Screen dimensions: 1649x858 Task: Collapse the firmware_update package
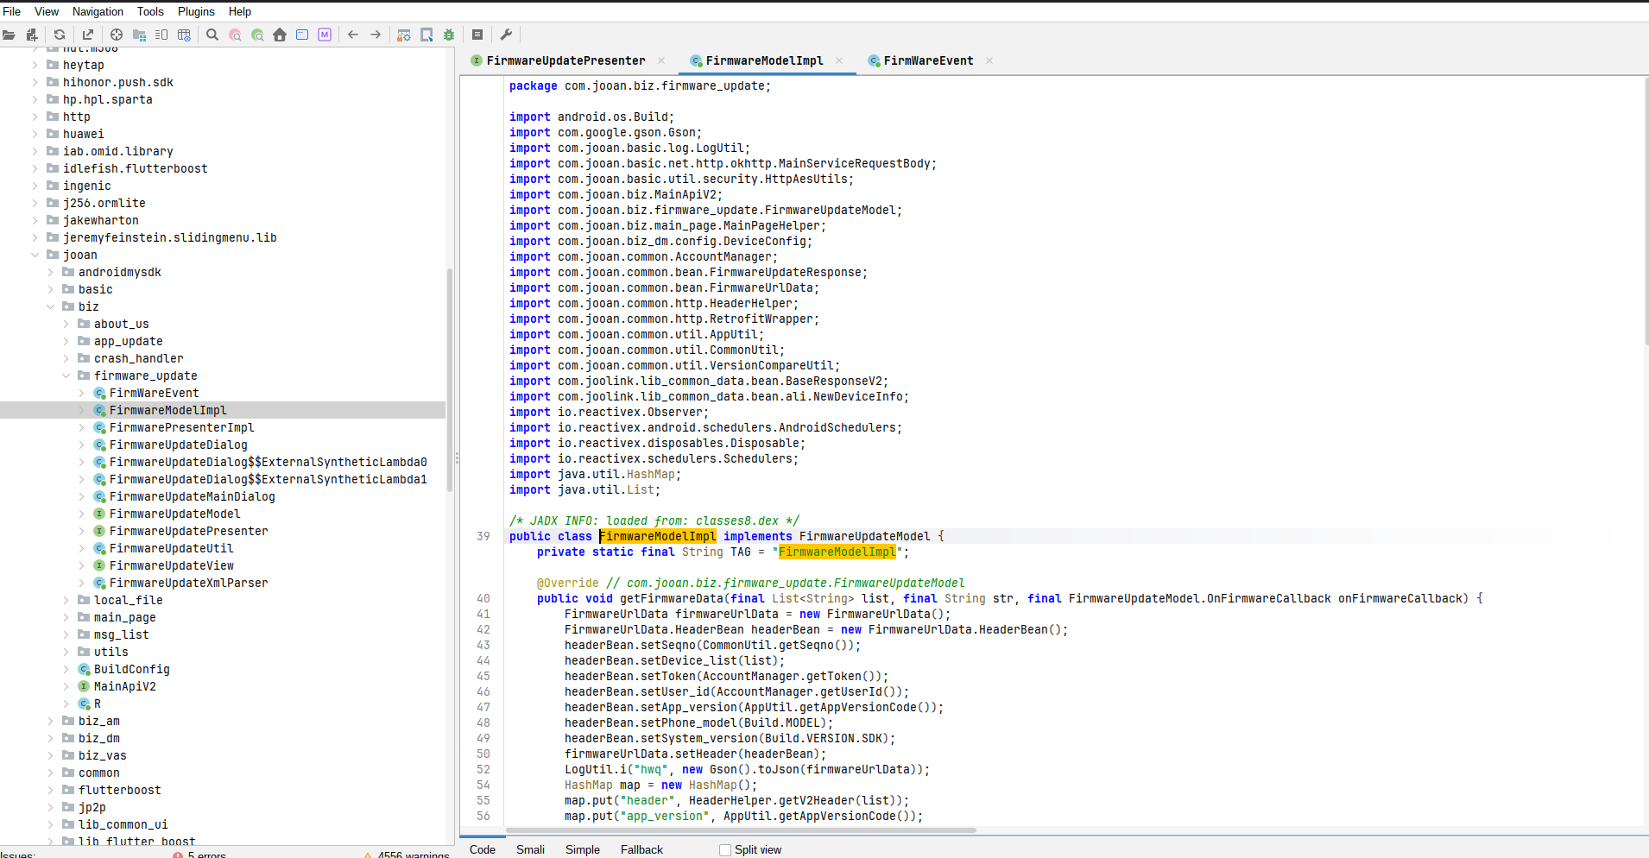tap(66, 375)
